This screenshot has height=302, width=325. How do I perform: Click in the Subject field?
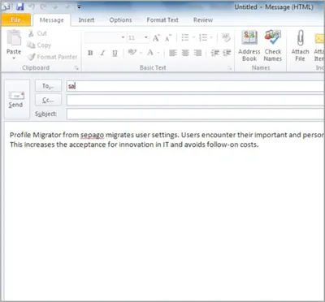click(196, 114)
